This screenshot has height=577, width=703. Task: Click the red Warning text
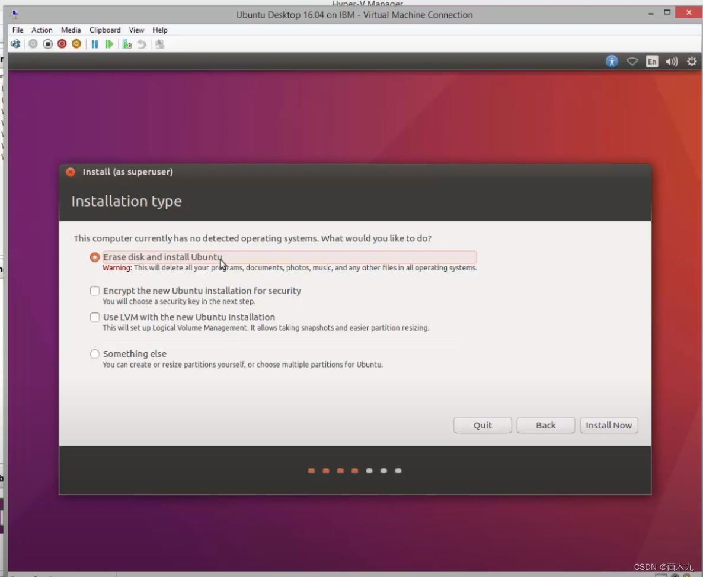[x=117, y=267]
